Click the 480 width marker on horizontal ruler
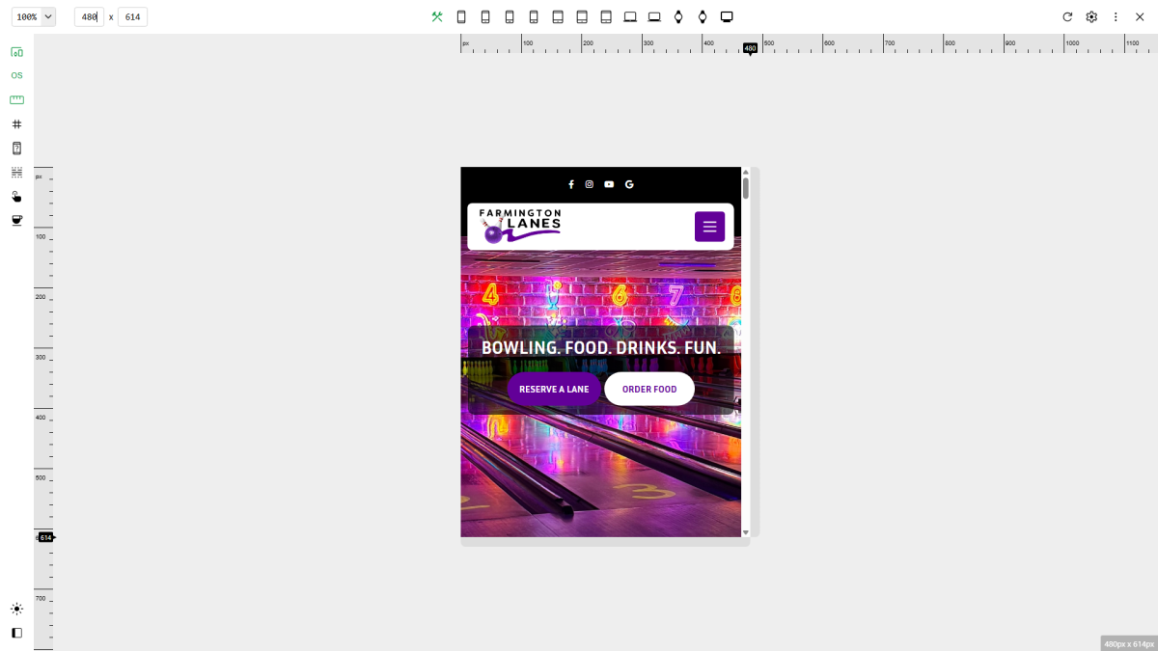Image resolution: width=1158 pixels, height=651 pixels. point(750,48)
